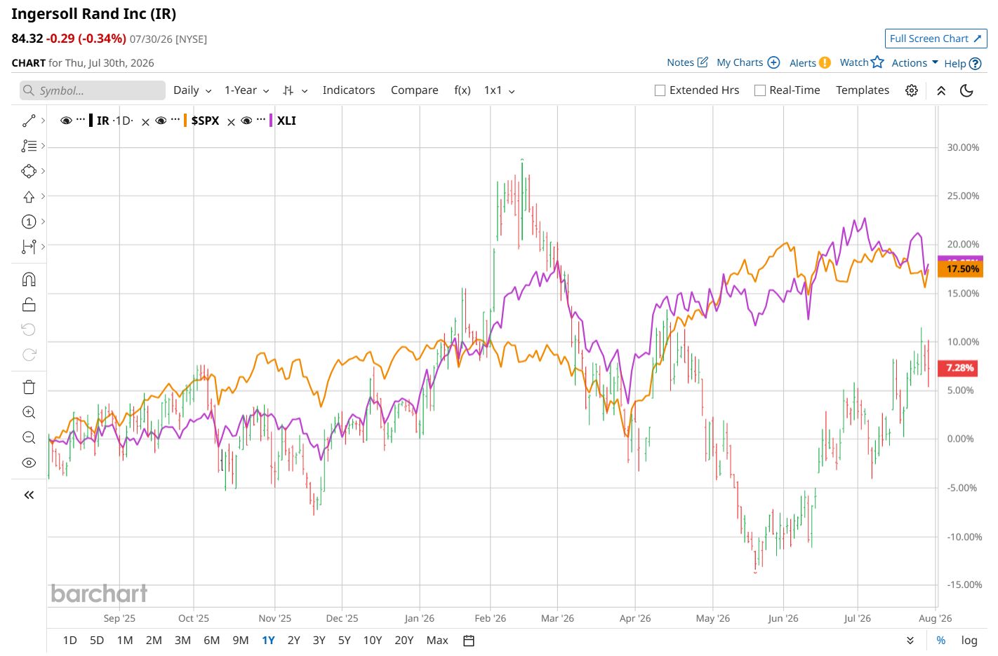Collapse the drawing tools sidebar
998x656 pixels.
29,495
